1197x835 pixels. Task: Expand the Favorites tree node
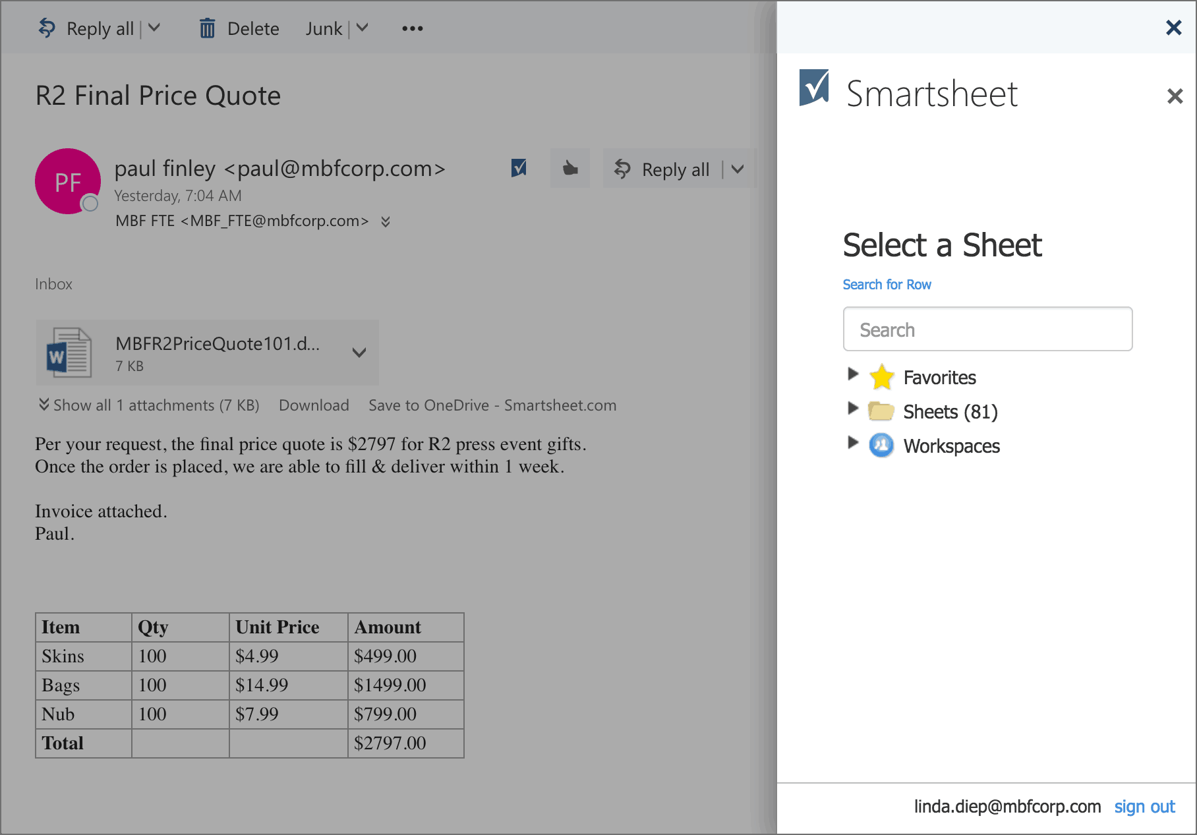click(x=853, y=374)
